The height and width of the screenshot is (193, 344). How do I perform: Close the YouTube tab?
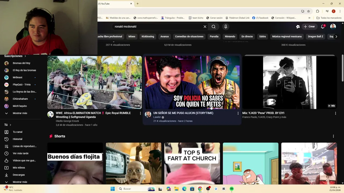(x=131, y=3)
